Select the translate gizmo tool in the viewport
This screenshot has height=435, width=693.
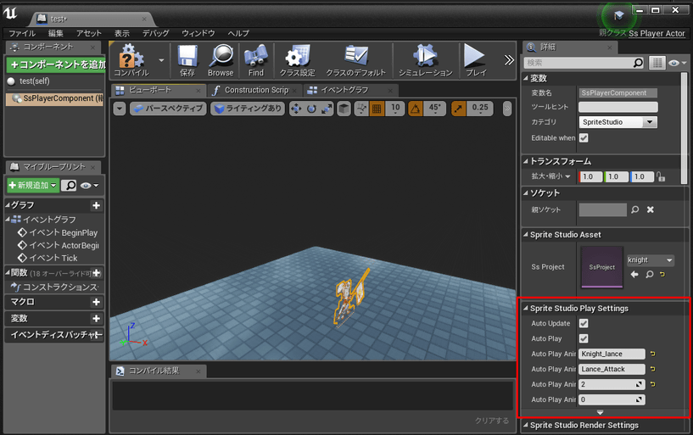click(x=296, y=109)
